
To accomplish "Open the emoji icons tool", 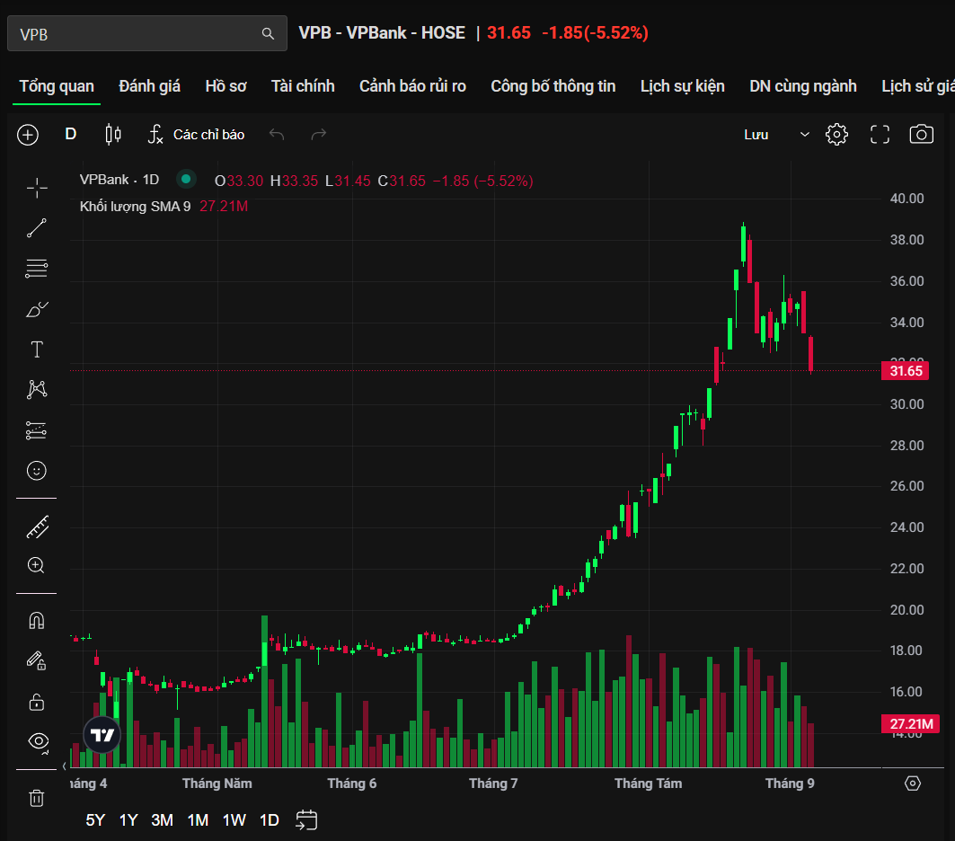I will click(x=37, y=471).
